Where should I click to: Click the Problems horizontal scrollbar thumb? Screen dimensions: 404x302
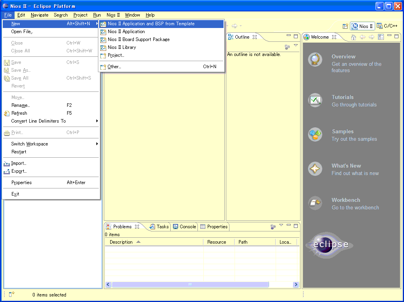(190, 285)
